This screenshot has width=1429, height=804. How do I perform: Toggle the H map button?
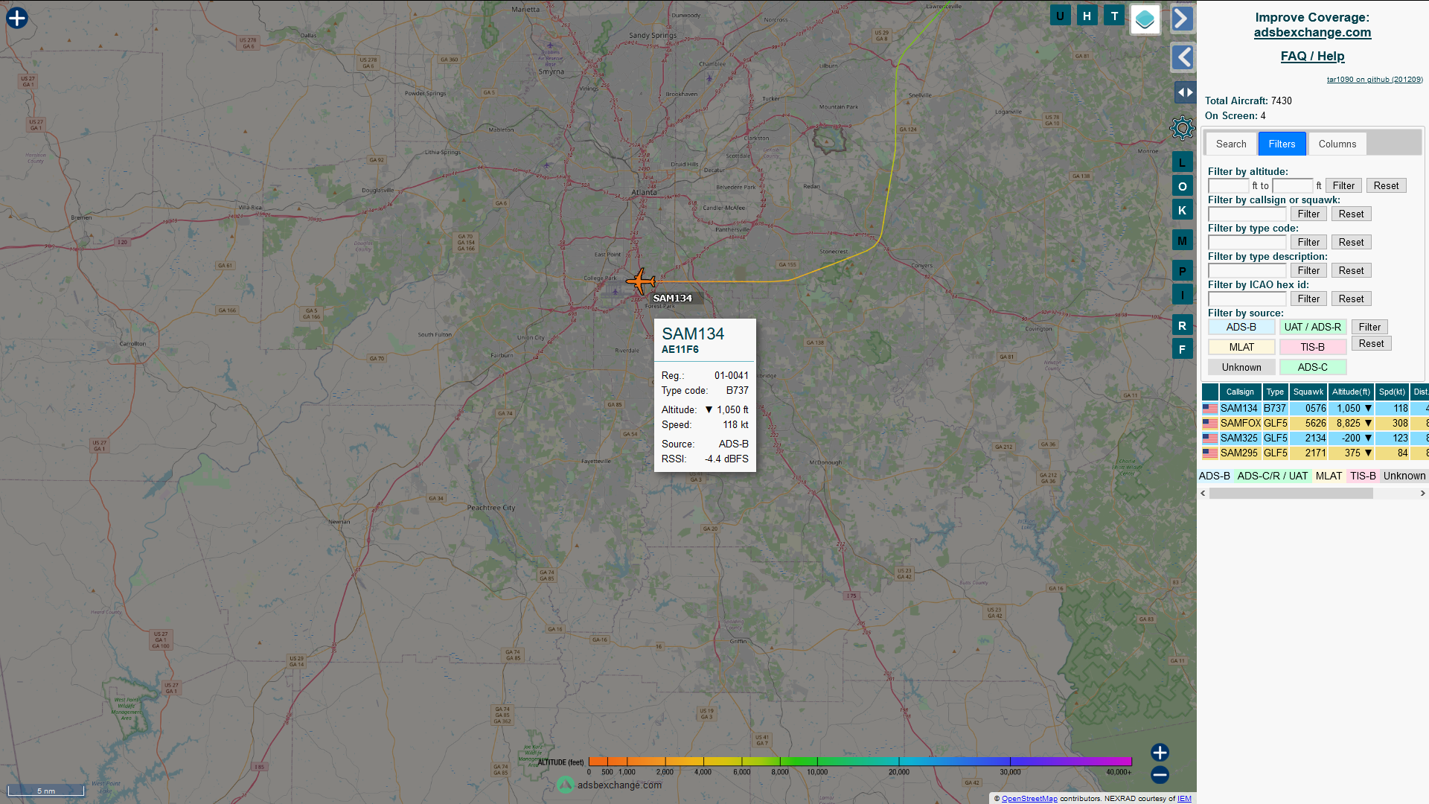(1087, 16)
